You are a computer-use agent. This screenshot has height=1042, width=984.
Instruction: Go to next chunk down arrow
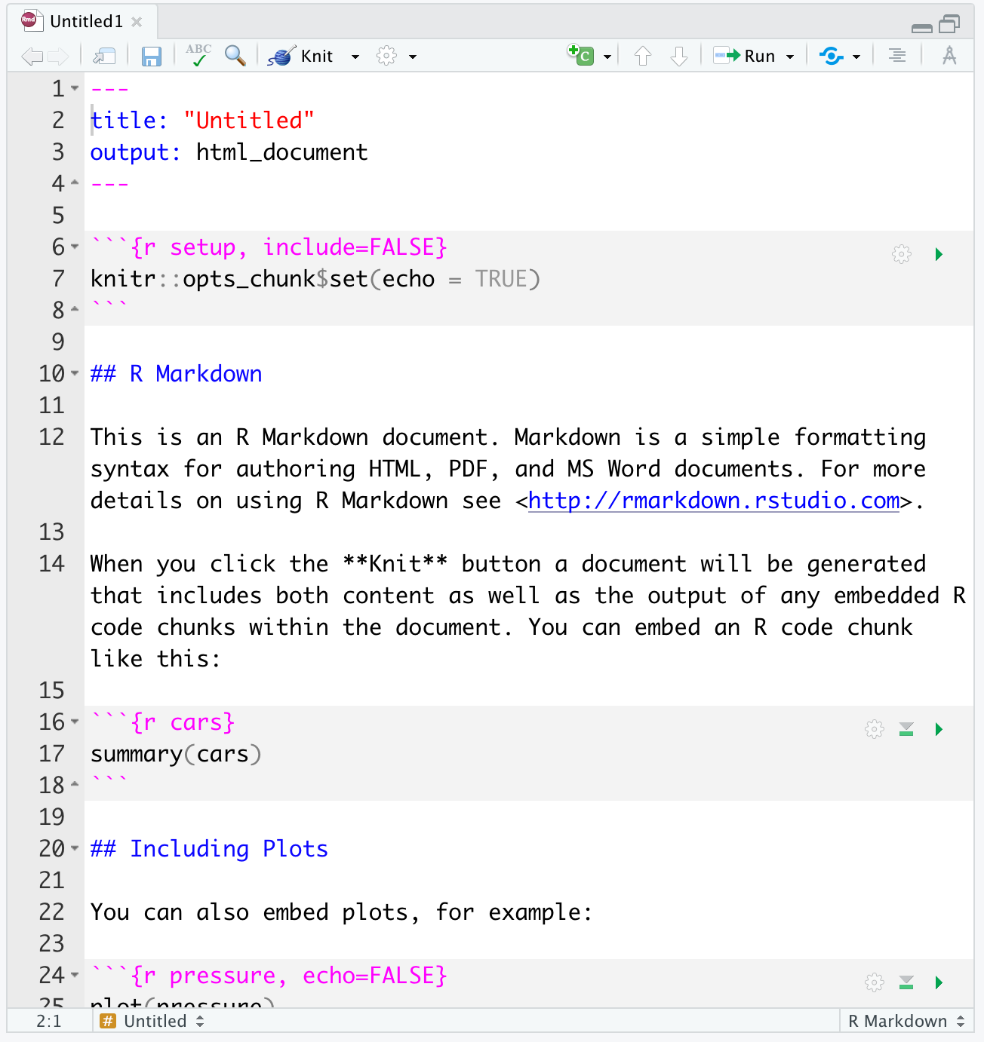pos(679,56)
